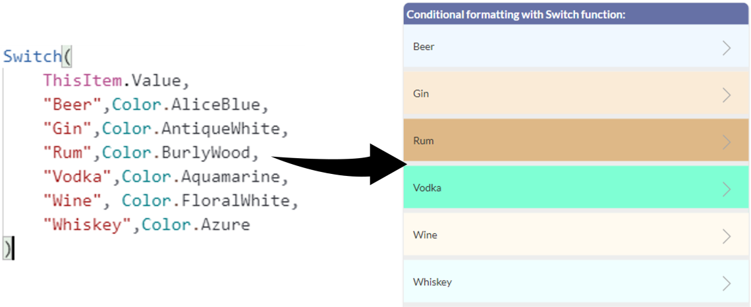This screenshot has height=307, width=751.
Task: Place cursor on ThisItem.Value in formula
Action: tap(115, 81)
